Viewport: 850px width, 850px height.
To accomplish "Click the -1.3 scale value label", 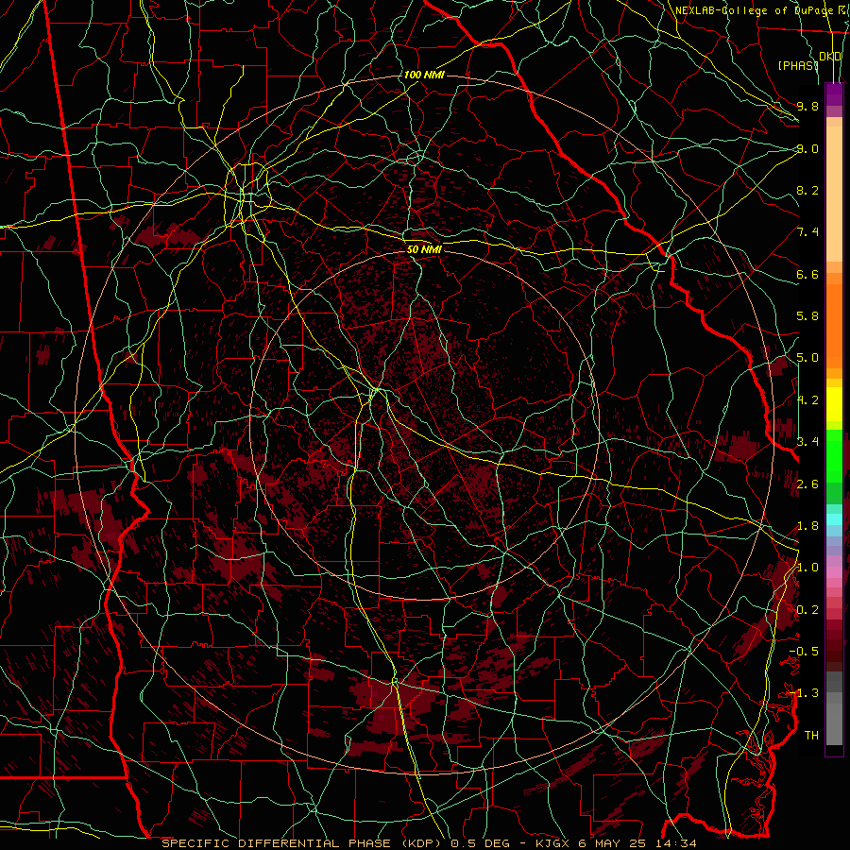I will point(804,693).
